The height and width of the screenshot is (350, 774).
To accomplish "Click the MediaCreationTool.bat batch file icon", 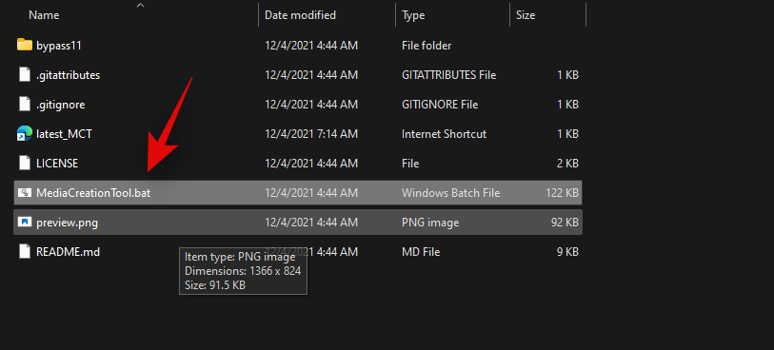I will [24, 193].
